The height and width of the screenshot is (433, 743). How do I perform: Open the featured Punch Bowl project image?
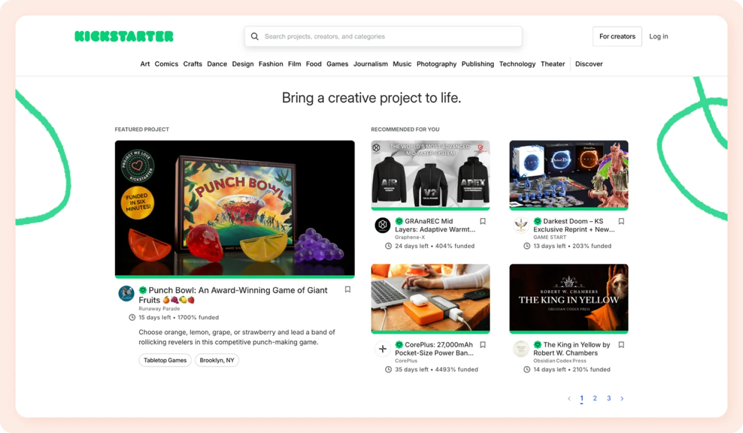(234, 208)
